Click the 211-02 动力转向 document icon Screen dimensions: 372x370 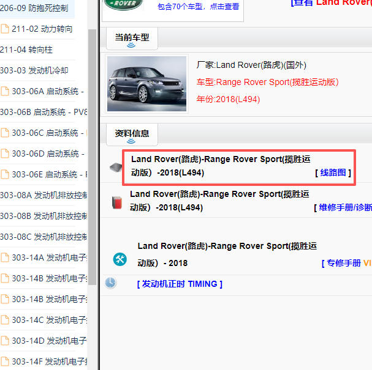[x=5, y=29]
